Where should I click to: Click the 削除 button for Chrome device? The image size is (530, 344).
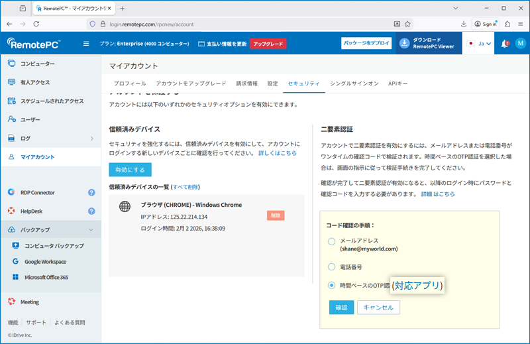(276, 215)
